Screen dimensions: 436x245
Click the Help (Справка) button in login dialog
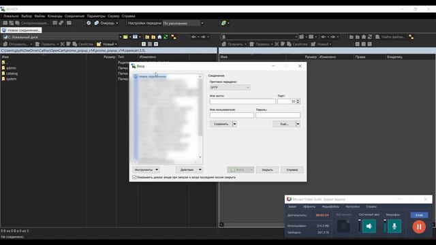(x=292, y=169)
